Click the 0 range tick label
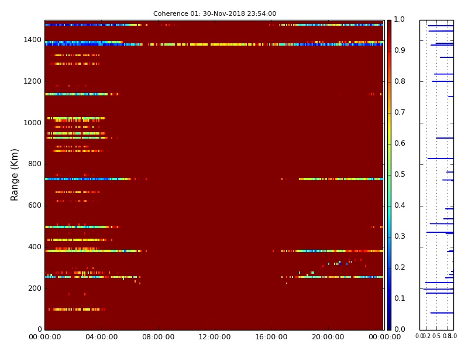The width and height of the screenshot is (468, 351). click(x=40, y=329)
